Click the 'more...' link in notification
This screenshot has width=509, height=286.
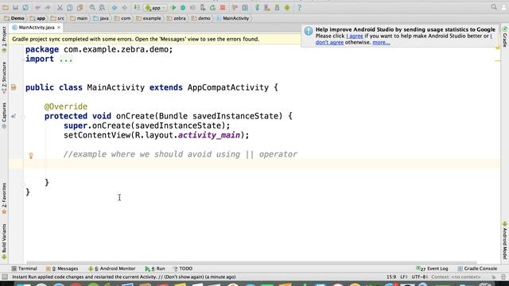click(x=382, y=42)
